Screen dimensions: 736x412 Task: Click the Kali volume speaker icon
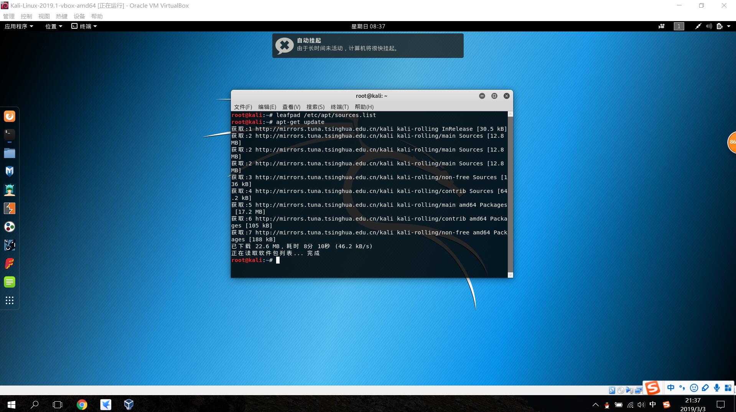point(709,26)
